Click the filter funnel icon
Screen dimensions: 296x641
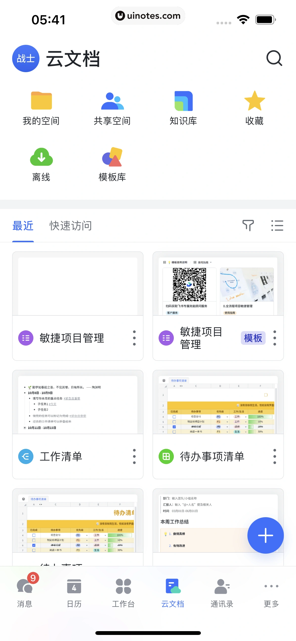click(x=248, y=225)
